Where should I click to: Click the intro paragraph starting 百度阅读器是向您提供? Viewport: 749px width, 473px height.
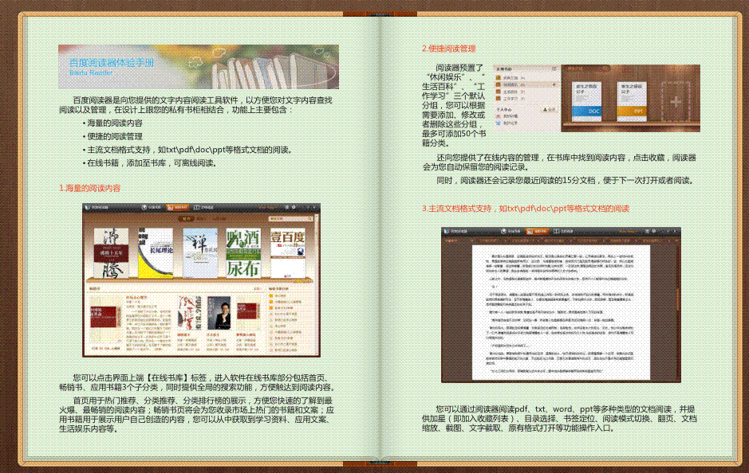(x=196, y=105)
